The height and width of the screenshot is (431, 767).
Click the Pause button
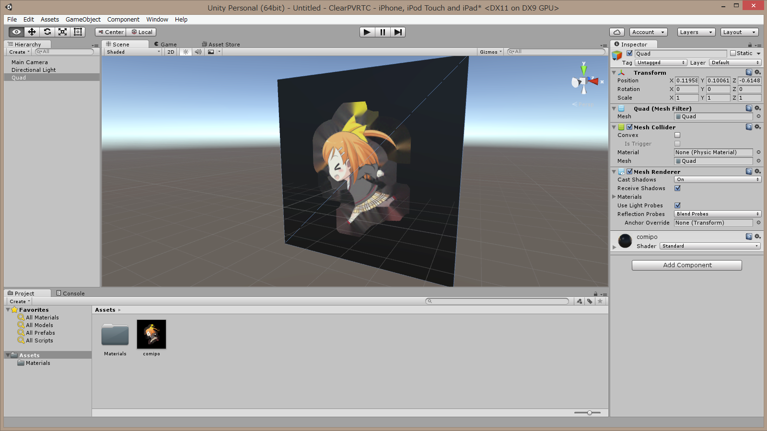pyautogui.click(x=383, y=32)
